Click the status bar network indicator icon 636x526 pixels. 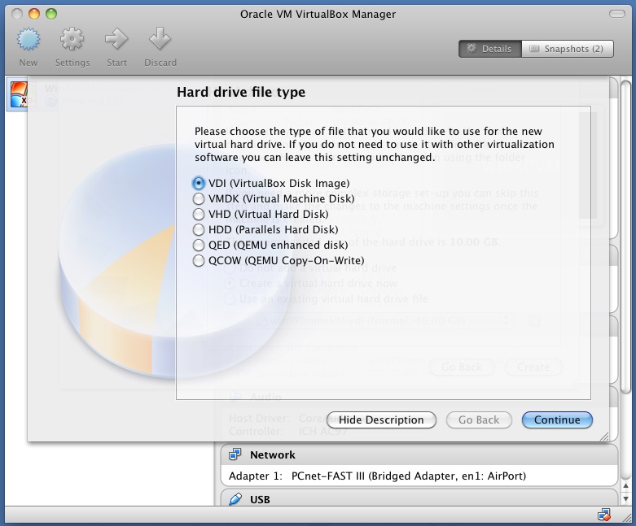tap(604, 515)
